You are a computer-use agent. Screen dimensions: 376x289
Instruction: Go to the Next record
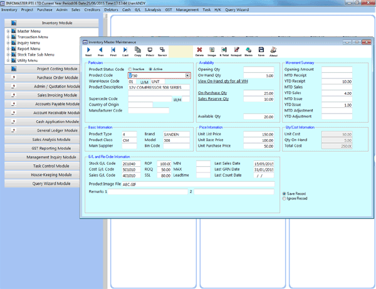coord(88,50)
